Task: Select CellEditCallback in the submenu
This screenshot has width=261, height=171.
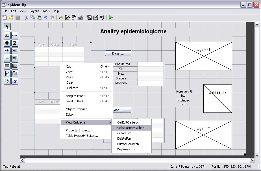Action: (x=132, y=122)
